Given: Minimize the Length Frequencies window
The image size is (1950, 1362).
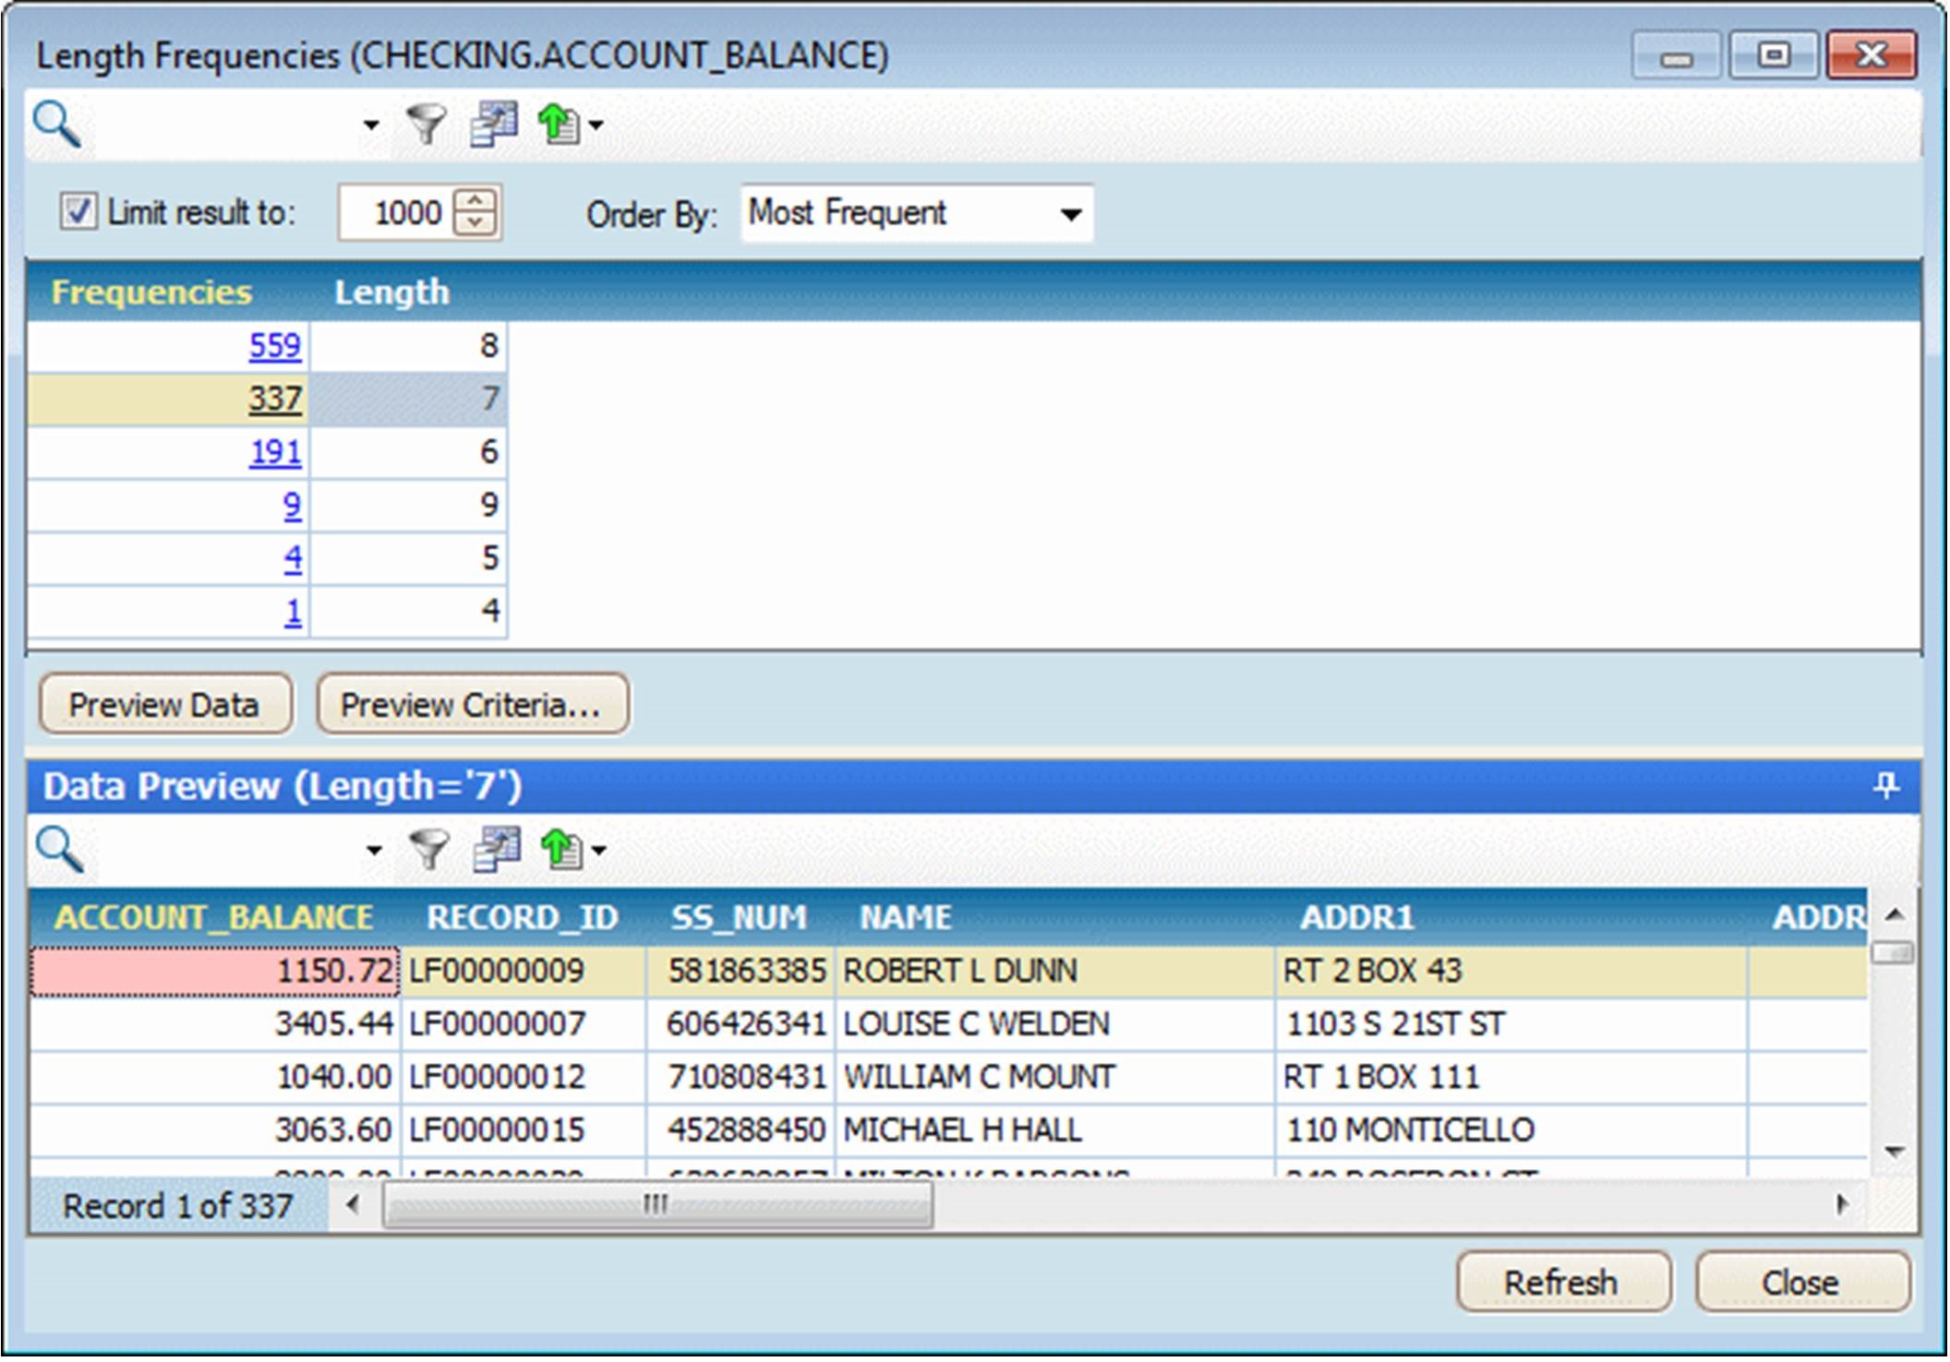Looking at the screenshot, I should 1677,57.
